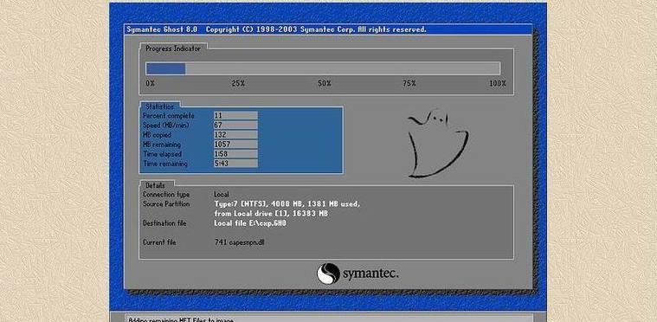Click the MB copied value field showing 132
The image size is (657, 322).
pos(235,135)
